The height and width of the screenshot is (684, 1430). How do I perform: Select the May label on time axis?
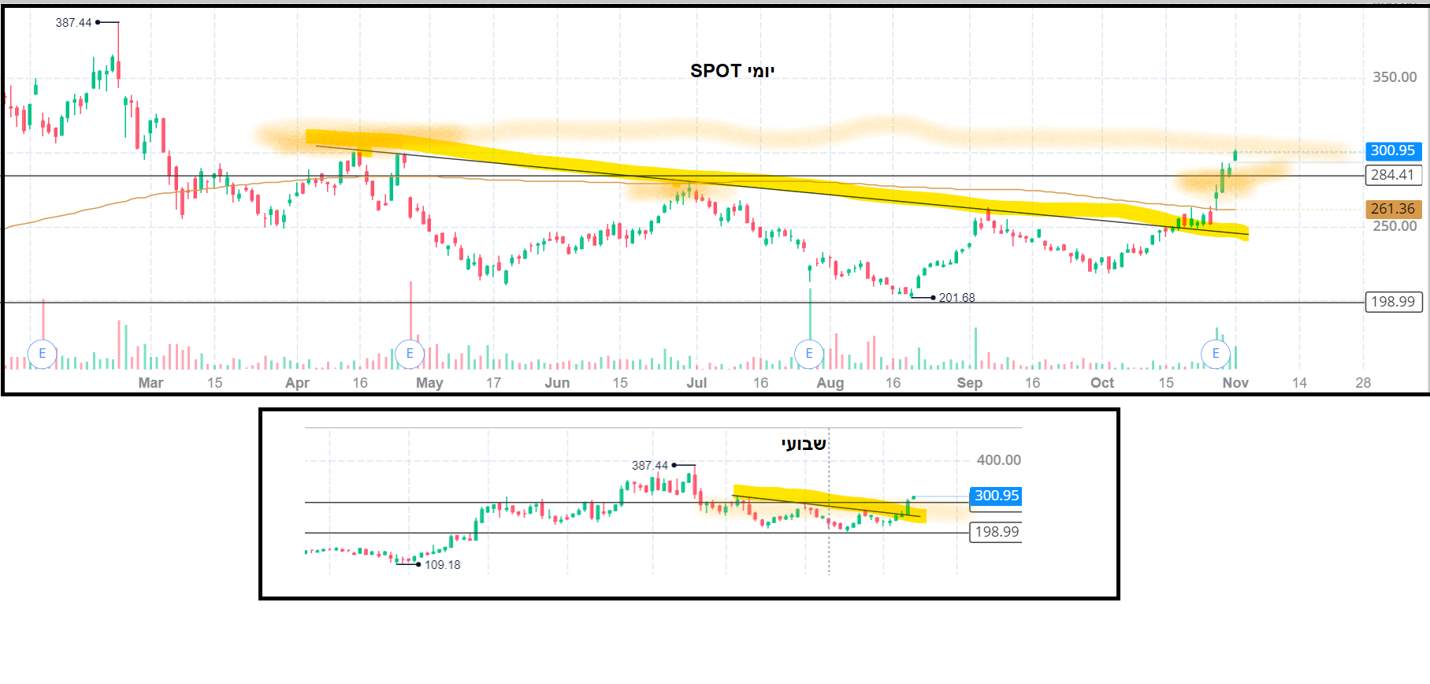click(429, 383)
